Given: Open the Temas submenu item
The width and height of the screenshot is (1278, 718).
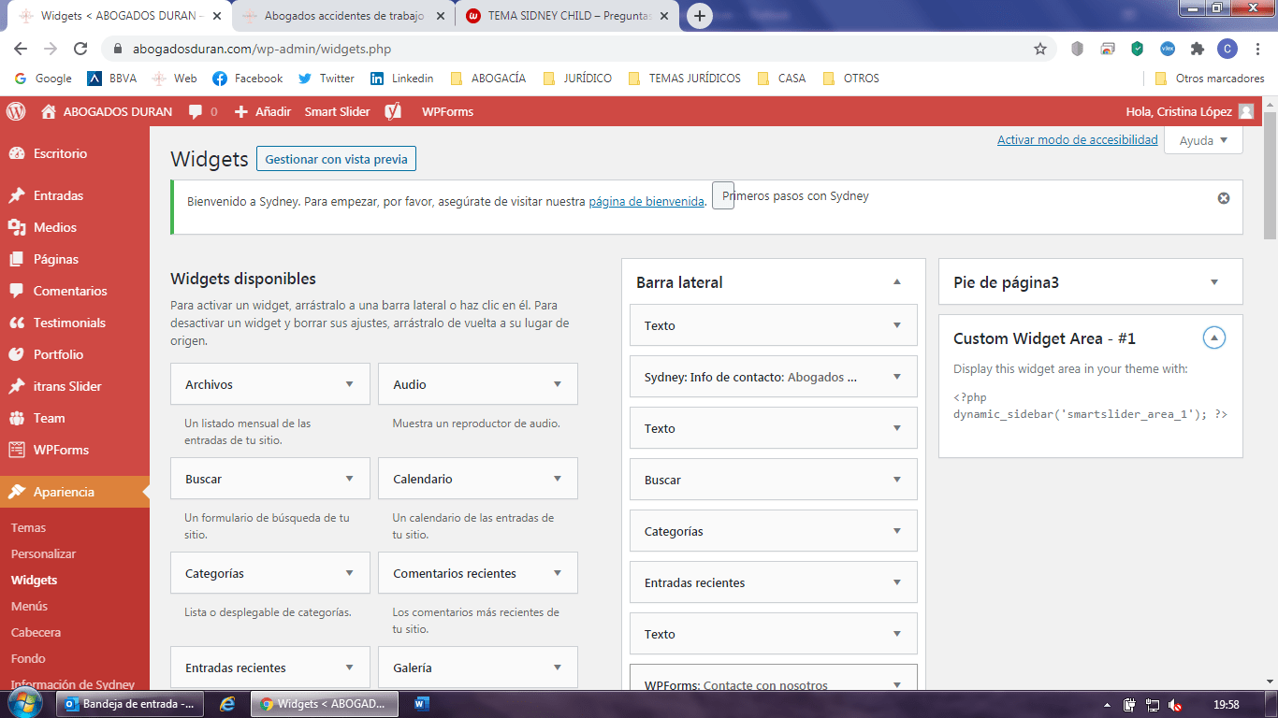Looking at the screenshot, I should (x=28, y=527).
